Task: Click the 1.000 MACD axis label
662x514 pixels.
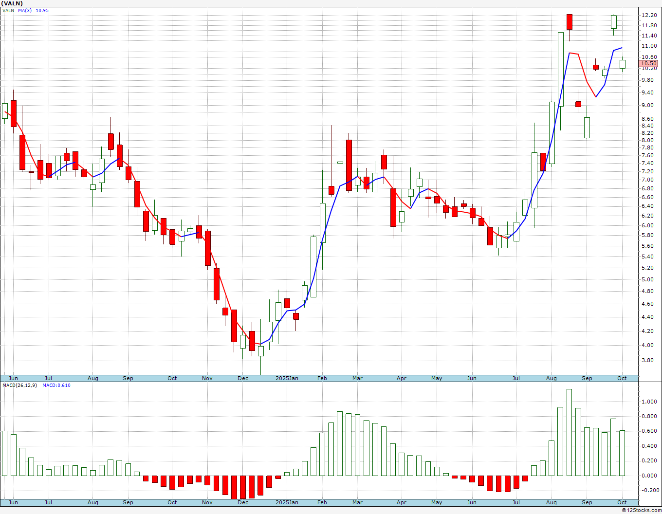Action: click(x=649, y=402)
